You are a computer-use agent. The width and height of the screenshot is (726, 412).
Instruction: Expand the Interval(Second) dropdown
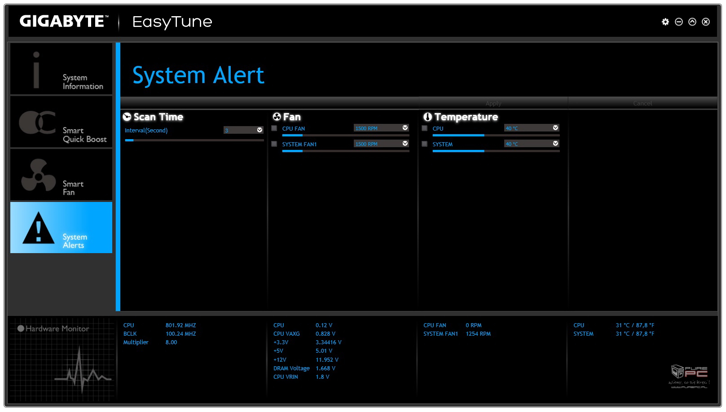260,130
